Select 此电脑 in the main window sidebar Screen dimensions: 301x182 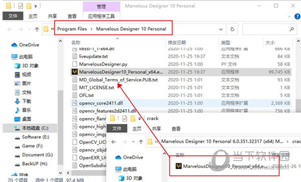[22, 57]
